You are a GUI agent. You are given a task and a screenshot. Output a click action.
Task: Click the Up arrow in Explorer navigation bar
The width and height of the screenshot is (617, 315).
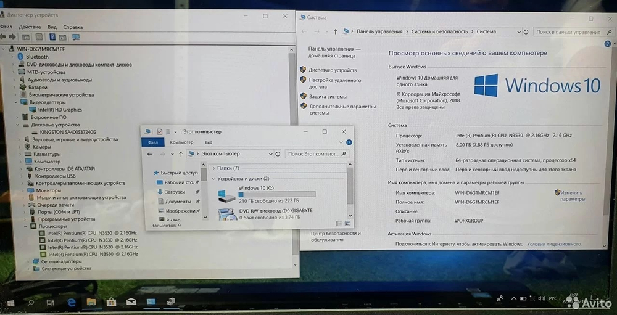[x=181, y=154]
